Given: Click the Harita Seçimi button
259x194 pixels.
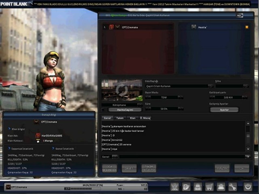Looking at the screenshot, I should pyautogui.click(x=125, y=110).
